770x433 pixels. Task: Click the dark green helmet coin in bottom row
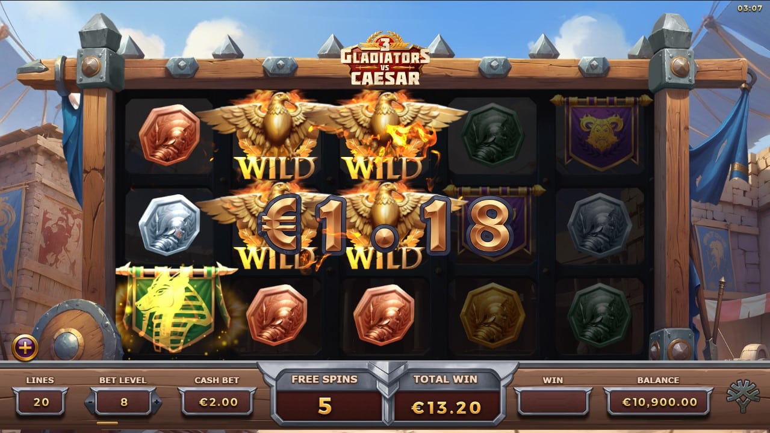click(x=599, y=315)
